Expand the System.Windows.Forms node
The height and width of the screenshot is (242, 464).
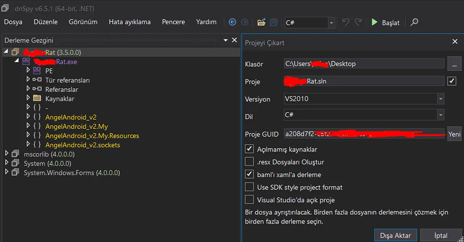tap(6, 171)
